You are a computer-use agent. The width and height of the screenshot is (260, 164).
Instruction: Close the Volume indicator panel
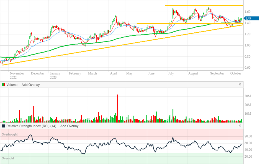pos(240,85)
